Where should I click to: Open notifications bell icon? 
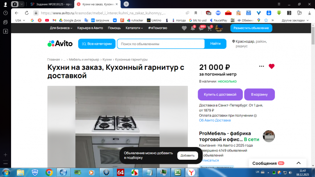coord(193,28)
